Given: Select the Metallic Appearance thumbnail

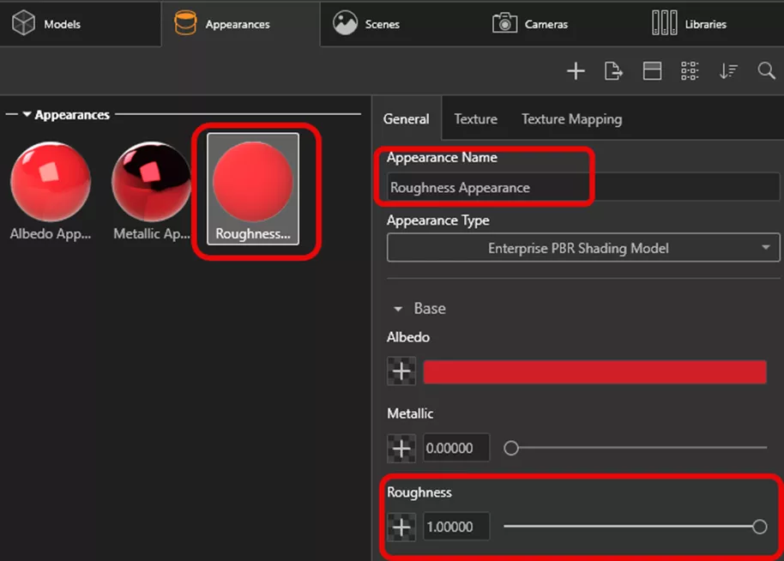Looking at the screenshot, I should (152, 190).
